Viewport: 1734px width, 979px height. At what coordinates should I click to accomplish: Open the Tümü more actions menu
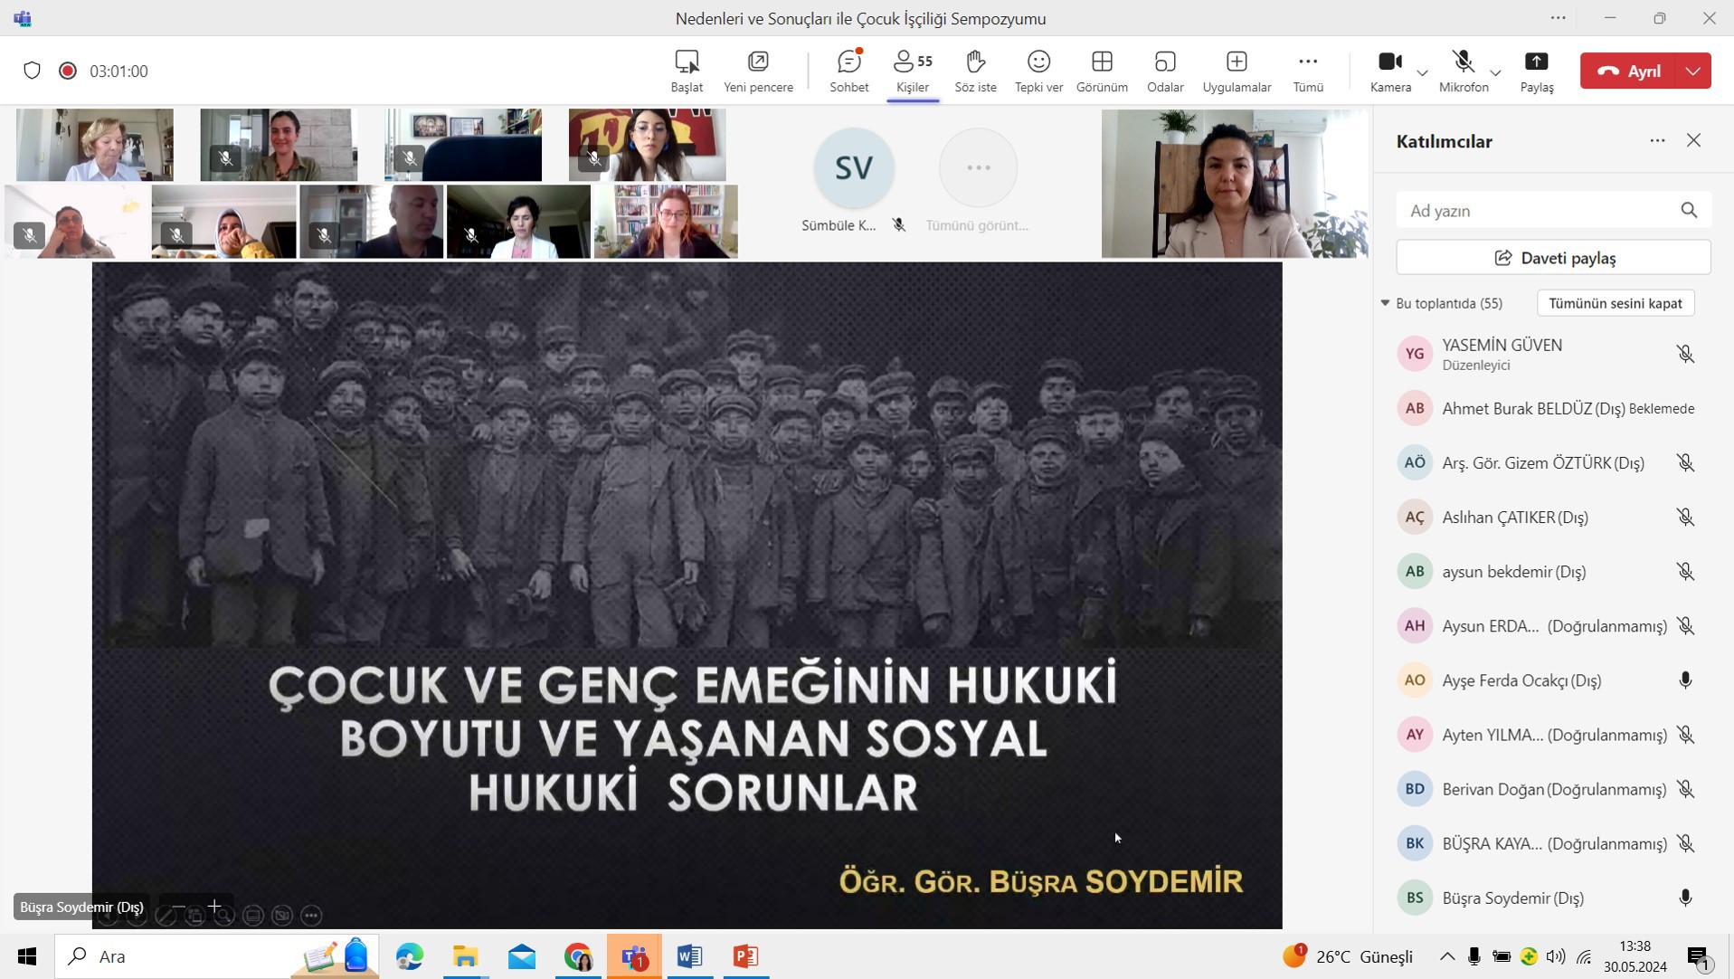(1308, 71)
